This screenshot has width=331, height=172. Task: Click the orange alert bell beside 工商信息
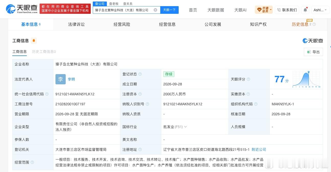[x=34, y=41]
